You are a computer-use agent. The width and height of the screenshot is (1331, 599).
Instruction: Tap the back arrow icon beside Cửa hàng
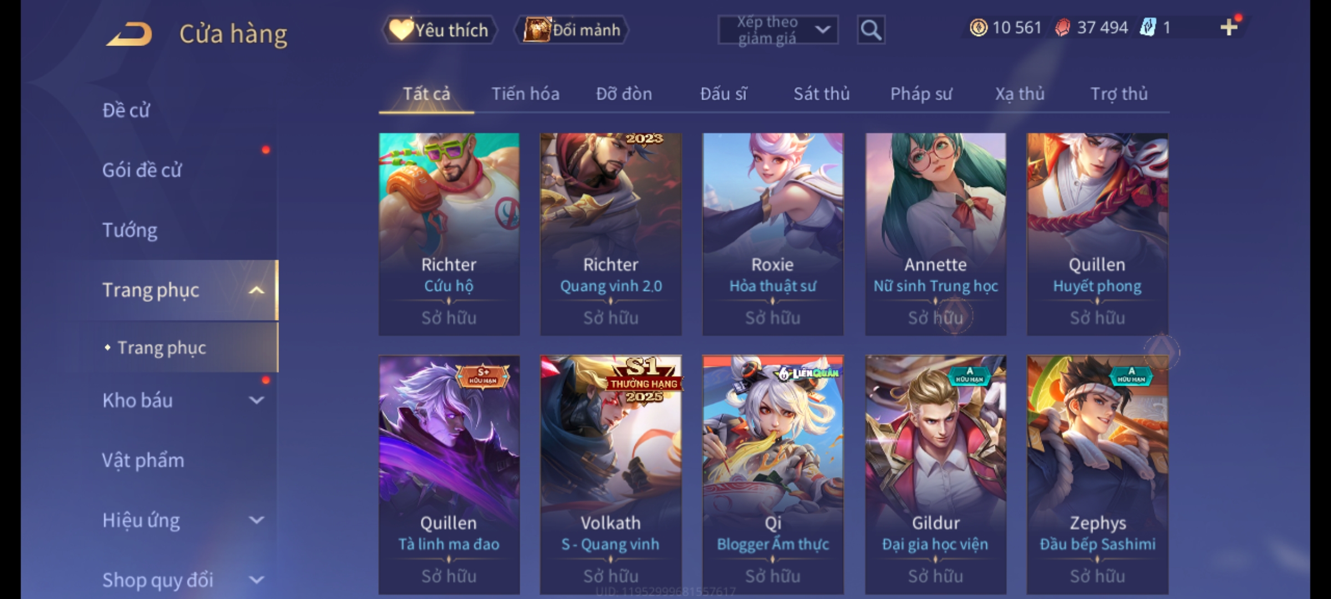130,34
